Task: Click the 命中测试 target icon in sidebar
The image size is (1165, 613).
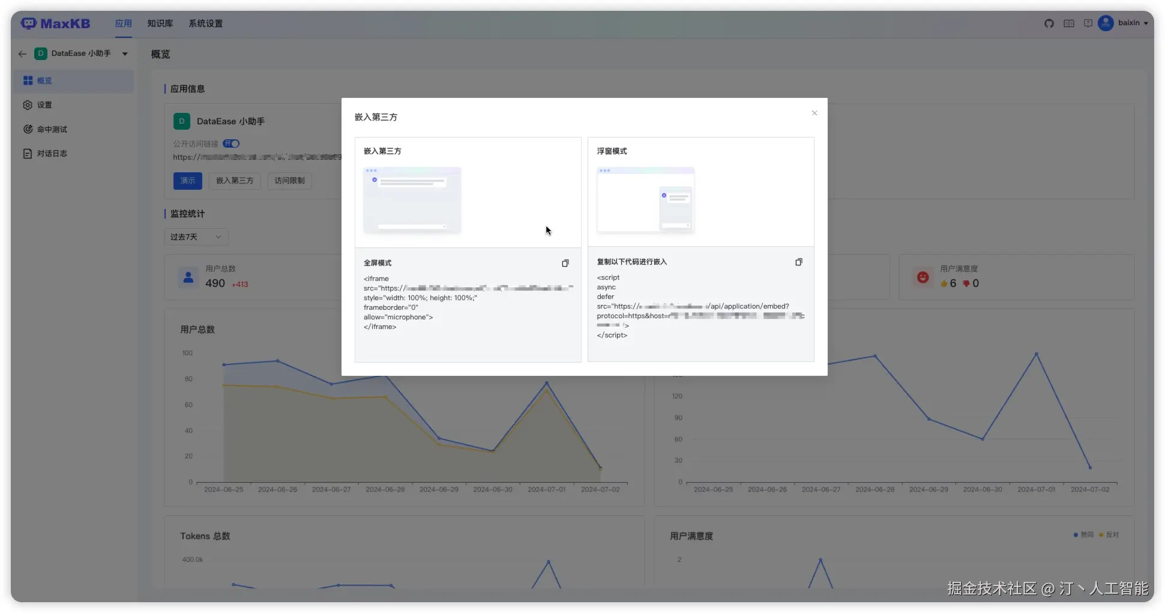Action: (28, 129)
